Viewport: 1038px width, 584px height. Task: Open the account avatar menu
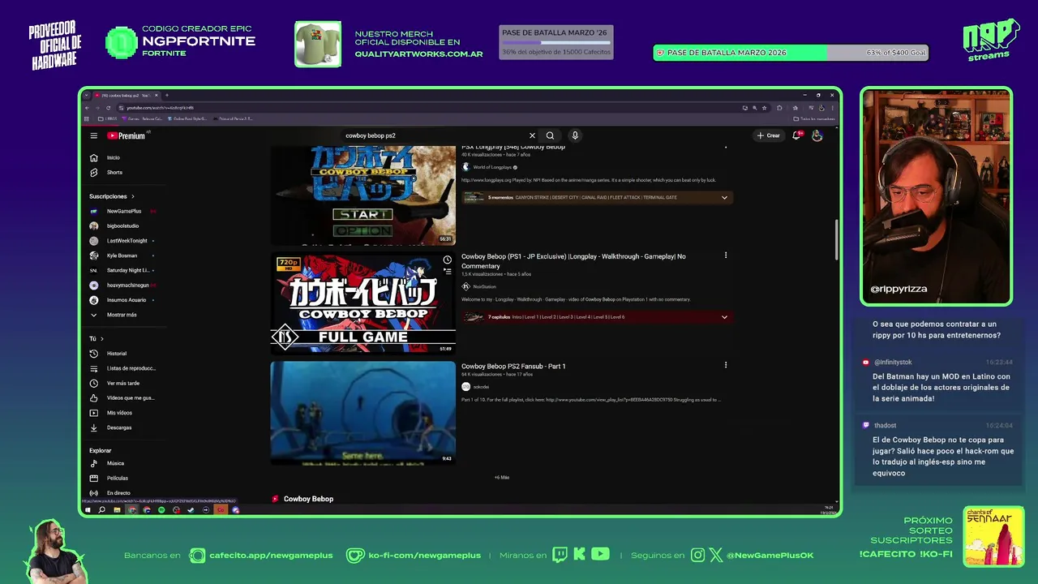817,135
